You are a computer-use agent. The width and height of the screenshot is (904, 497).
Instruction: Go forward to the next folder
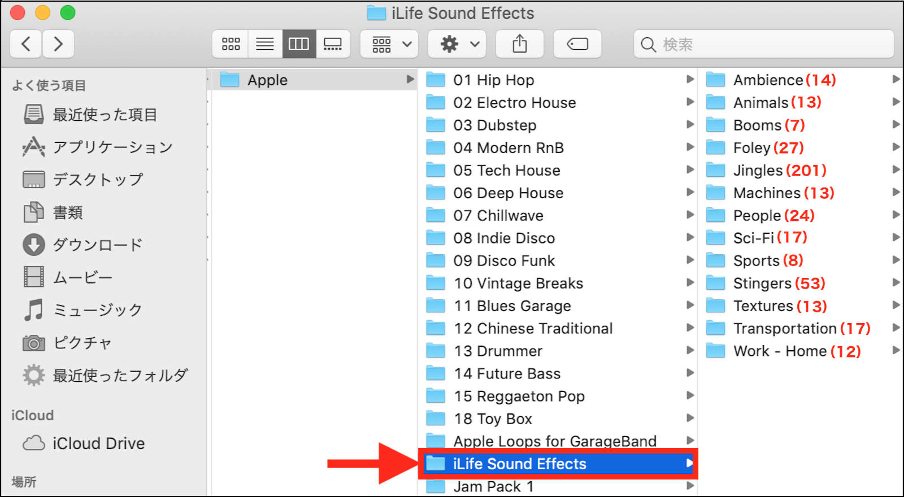pos(58,44)
